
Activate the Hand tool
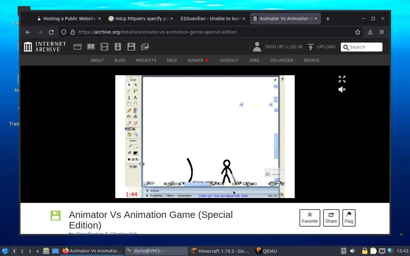(x=129, y=135)
